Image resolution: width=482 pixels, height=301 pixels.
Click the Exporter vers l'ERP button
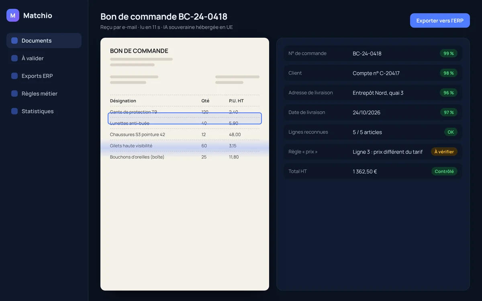click(440, 20)
